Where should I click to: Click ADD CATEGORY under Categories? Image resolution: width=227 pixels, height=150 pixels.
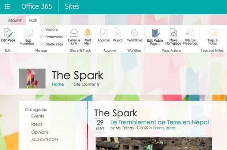coord(45,140)
